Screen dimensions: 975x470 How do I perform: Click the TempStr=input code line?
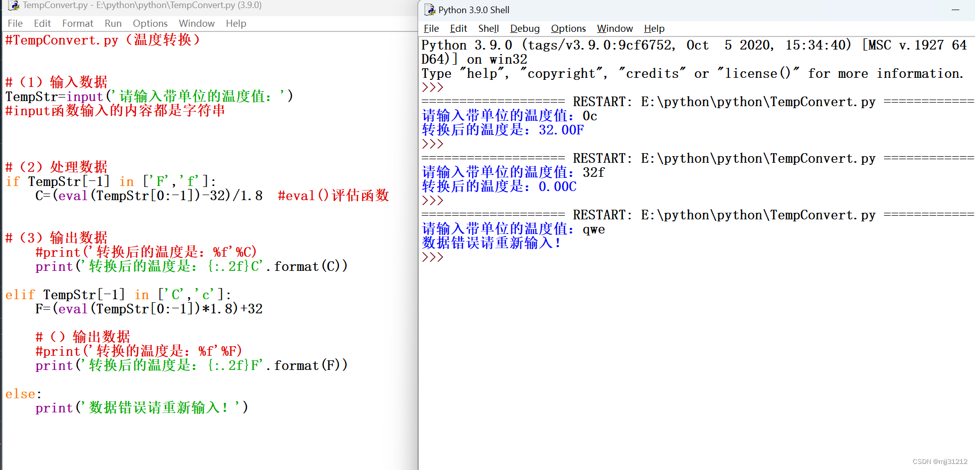tap(149, 96)
